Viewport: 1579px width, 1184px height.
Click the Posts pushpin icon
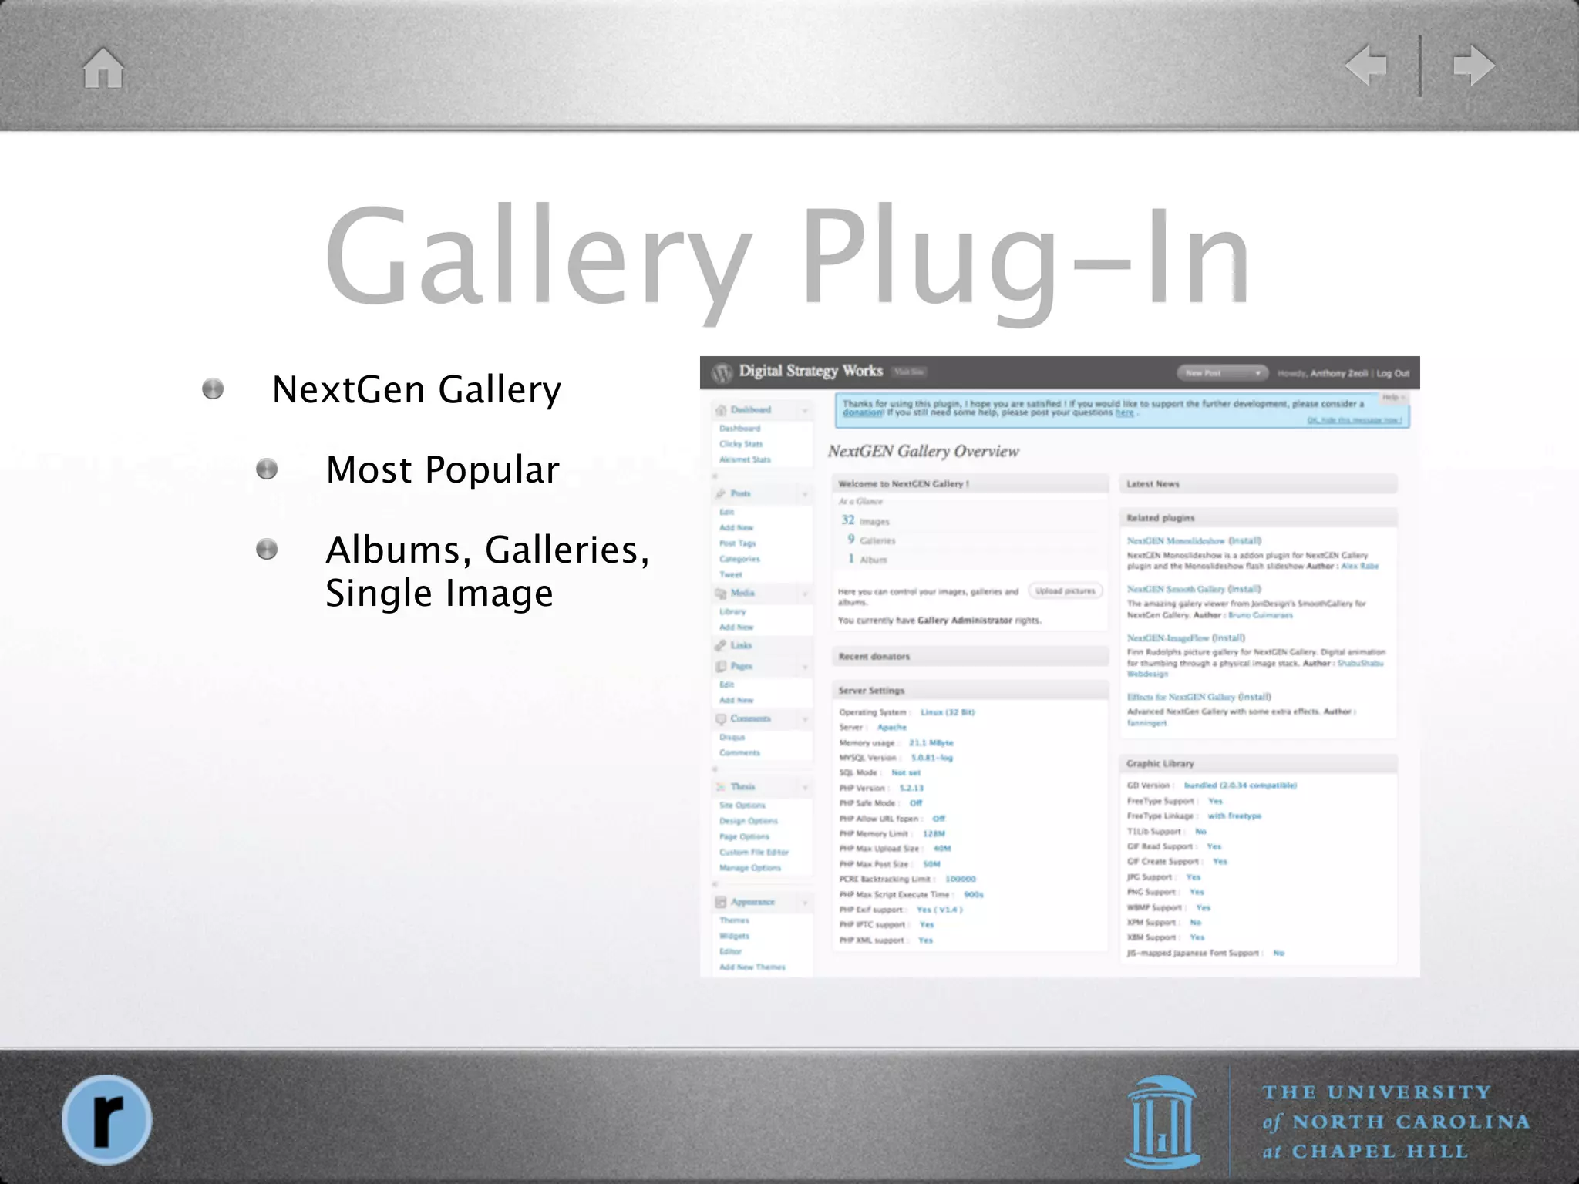point(721,493)
